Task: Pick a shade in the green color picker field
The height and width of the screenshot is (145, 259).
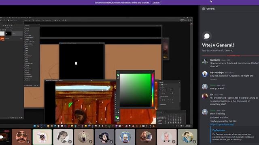Action: [135, 90]
